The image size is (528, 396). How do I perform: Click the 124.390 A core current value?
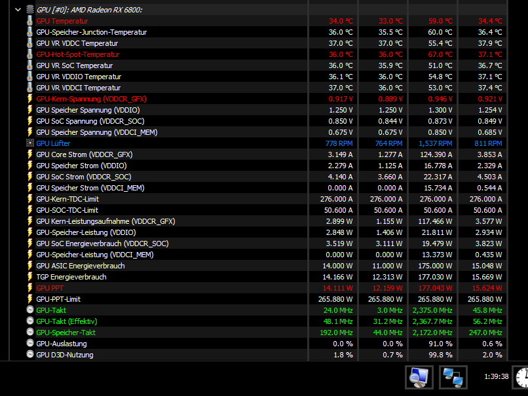click(436, 154)
